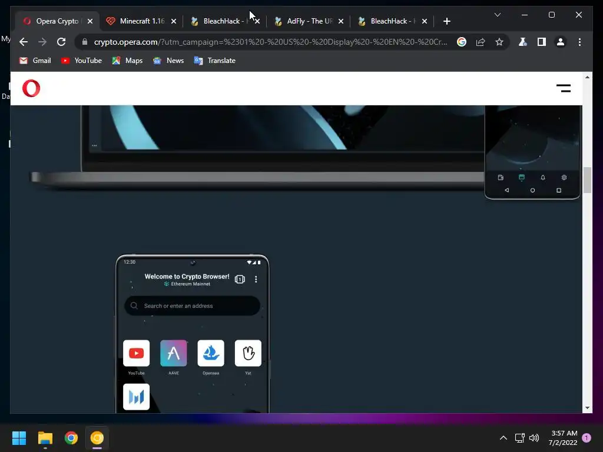Reload the current page
The height and width of the screenshot is (452, 603).
click(x=61, y=42)
